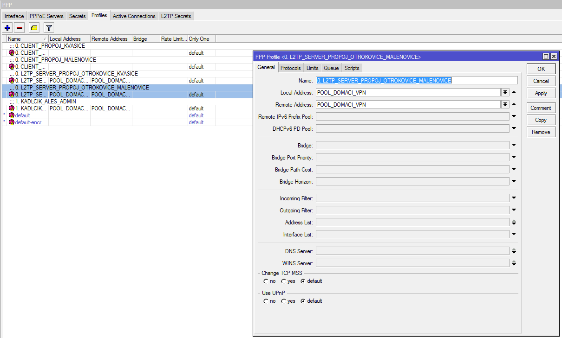Expand the Bridge Path Cost field
This screenshot has width=562, height=338.
(x=514, y=170)
